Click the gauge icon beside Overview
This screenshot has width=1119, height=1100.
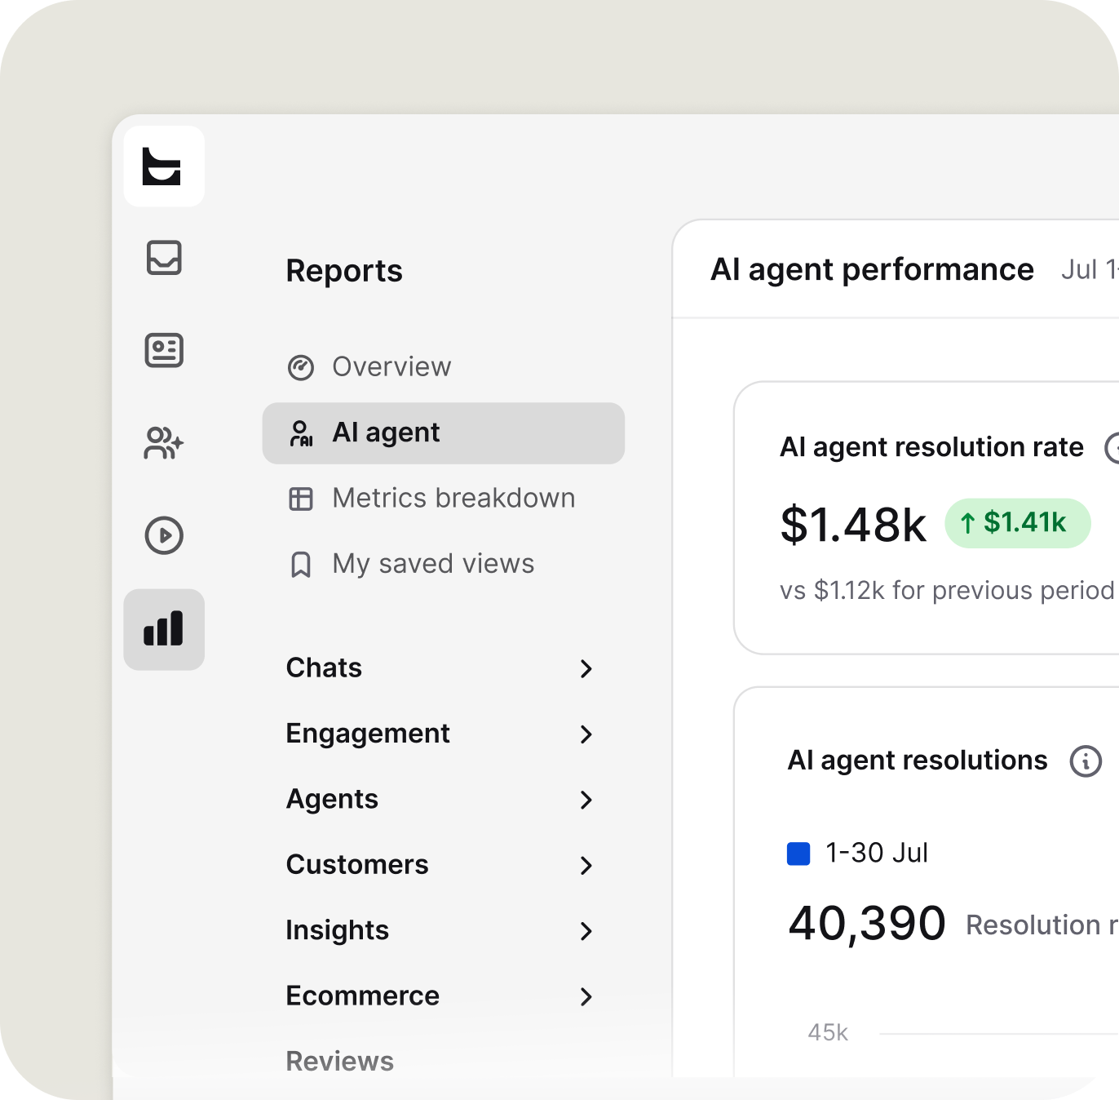tap(301, 368)
